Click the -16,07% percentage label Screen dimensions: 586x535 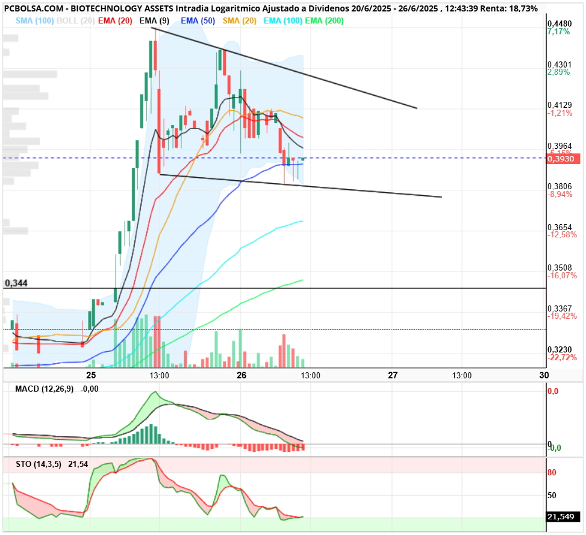pos(562,275)
